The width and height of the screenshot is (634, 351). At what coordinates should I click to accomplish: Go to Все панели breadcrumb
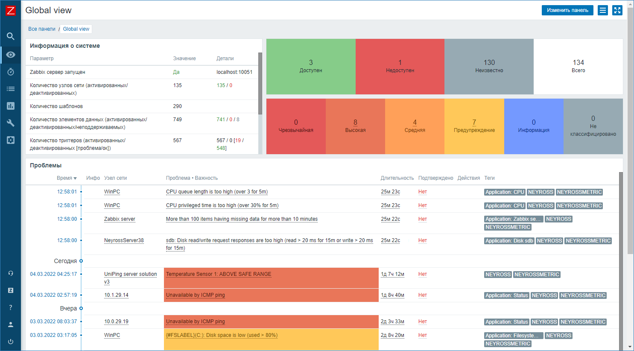click(42, 29)
